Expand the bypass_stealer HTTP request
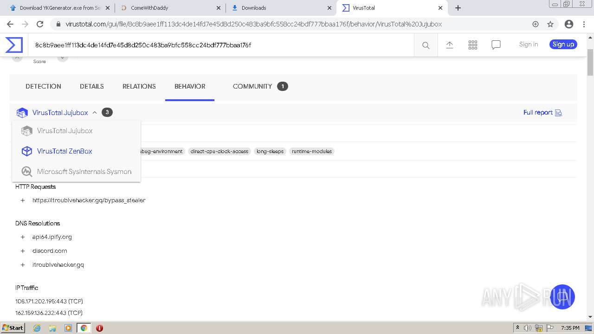Image resolution: width=594 pixels, height=334 pixels. click(22, 200)
